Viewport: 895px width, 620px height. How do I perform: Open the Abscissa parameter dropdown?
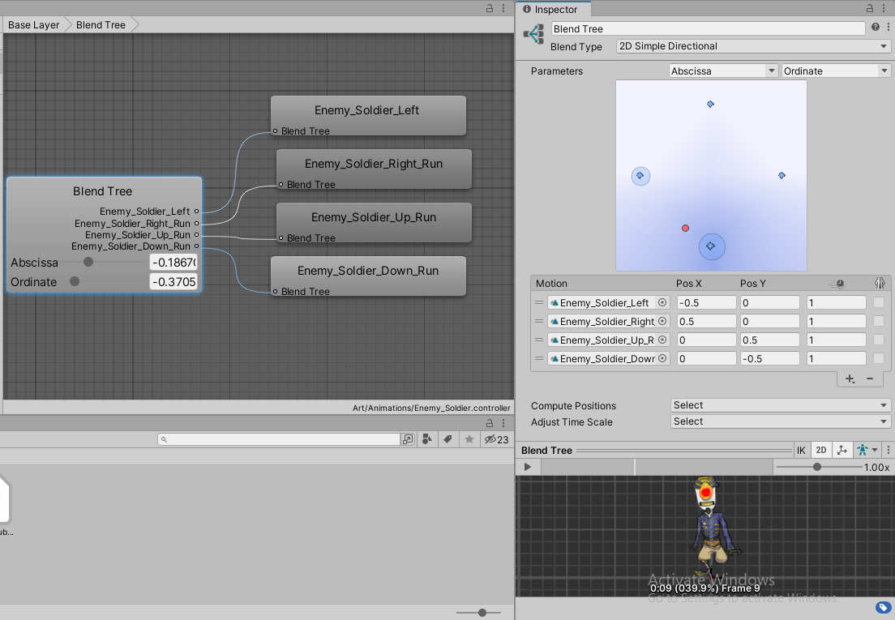[x=722, y=71]
